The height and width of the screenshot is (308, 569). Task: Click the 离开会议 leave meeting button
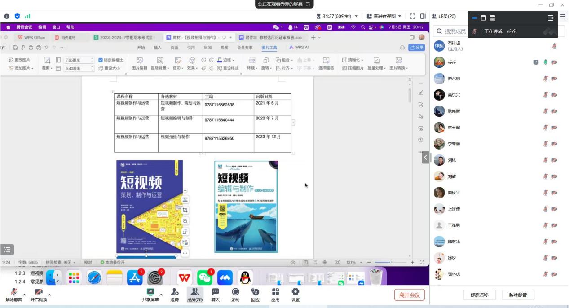click(x=409, y=295)
